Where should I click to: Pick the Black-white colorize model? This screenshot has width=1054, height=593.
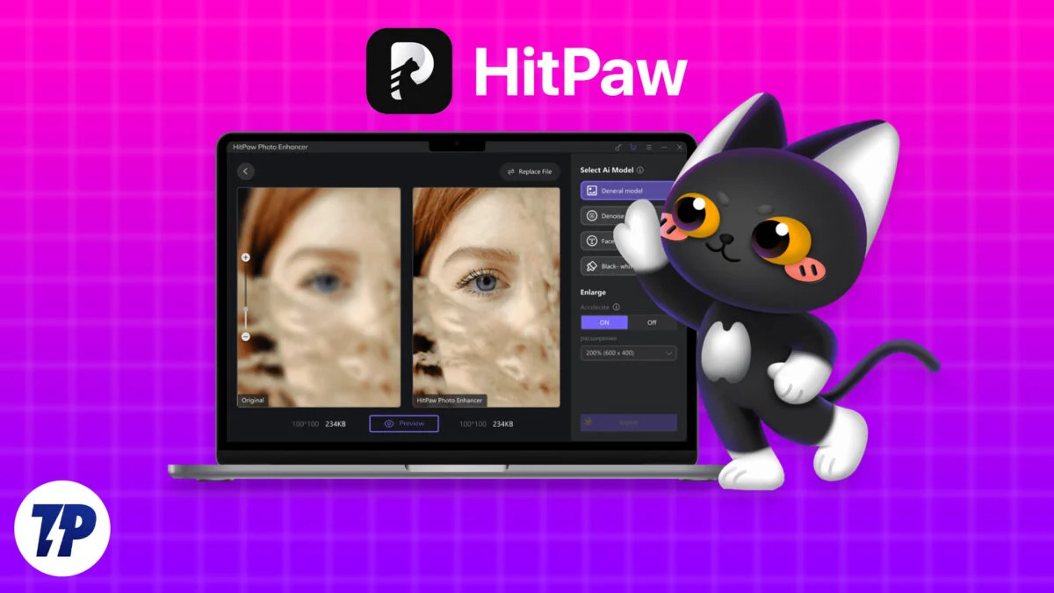click(x=612, y=265)
